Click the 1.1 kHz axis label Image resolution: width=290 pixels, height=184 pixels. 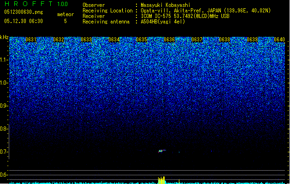click(4, 60)
